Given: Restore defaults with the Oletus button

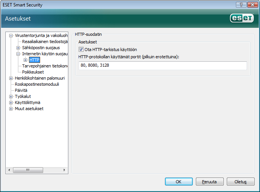Looking at the screenshot, I should [x=241, y=182].
